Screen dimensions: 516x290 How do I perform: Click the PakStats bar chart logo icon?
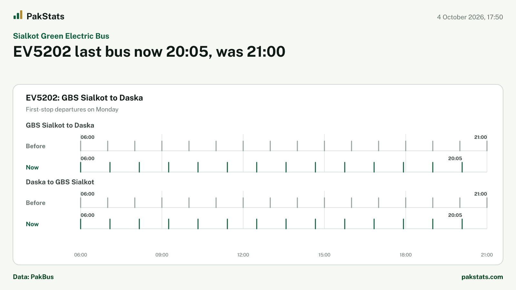[x=18, y=15]
